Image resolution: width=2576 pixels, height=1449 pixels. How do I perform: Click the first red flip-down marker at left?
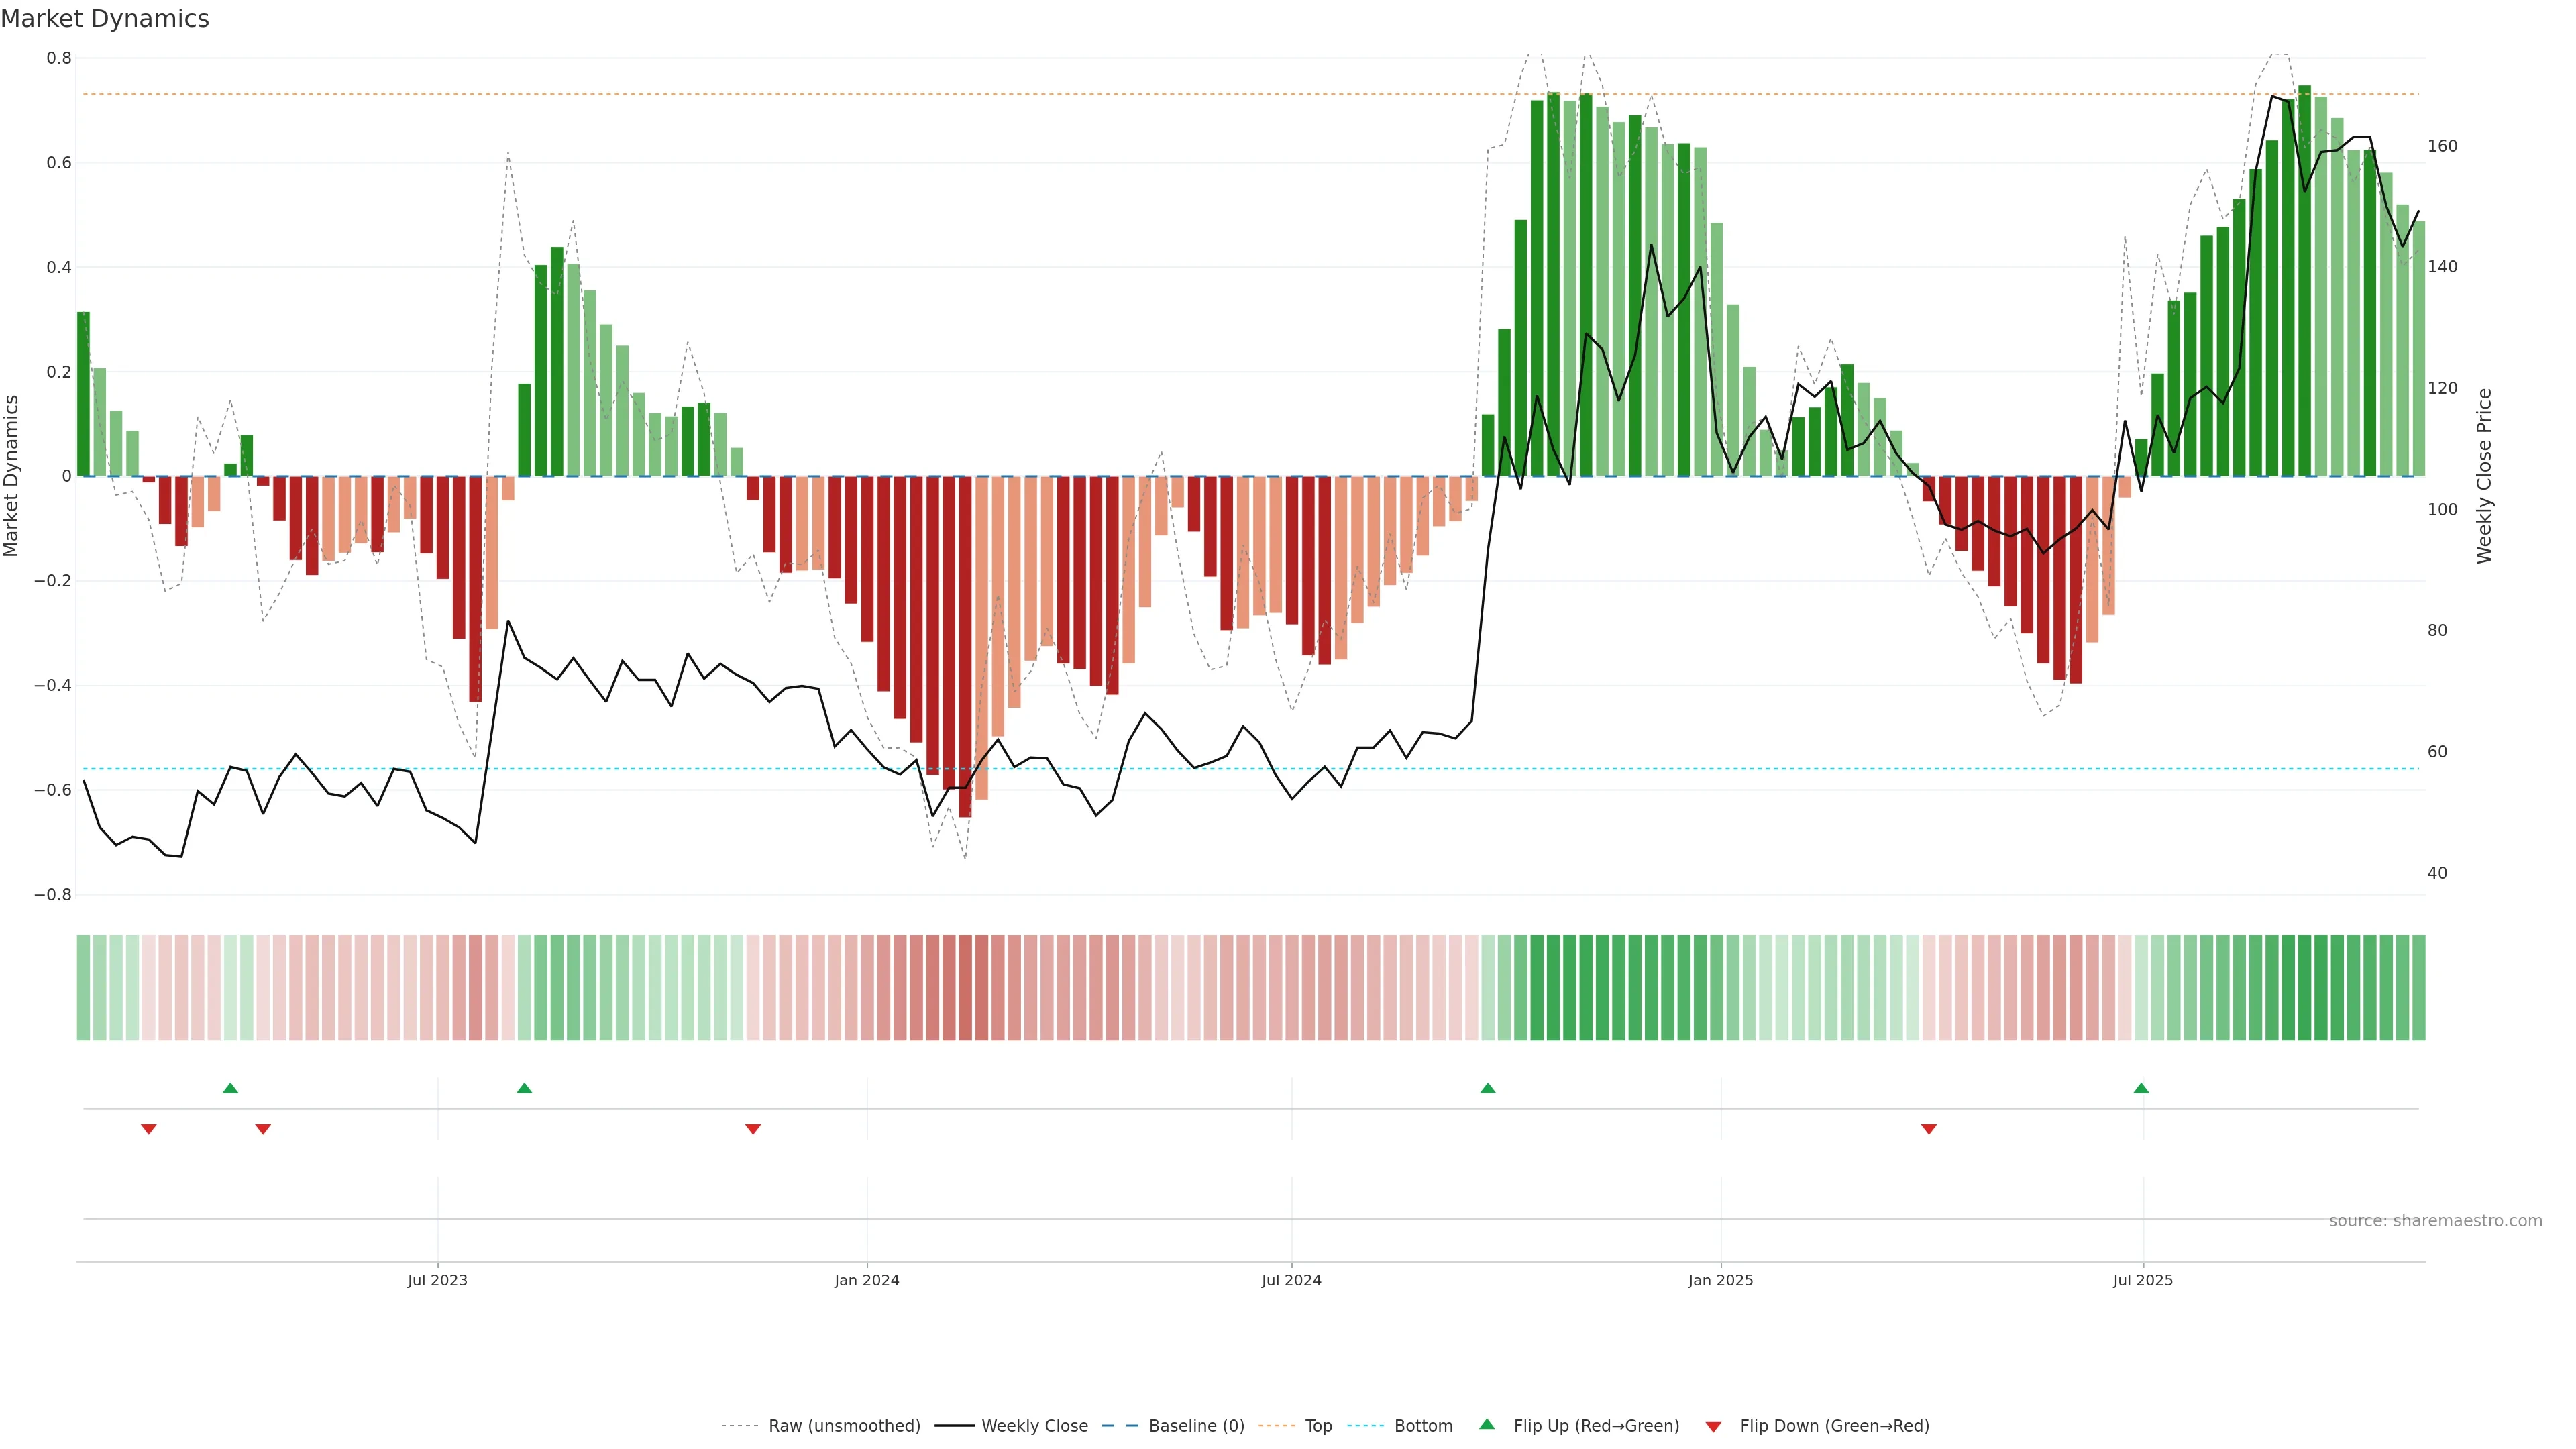click(x=149, y=1129)
